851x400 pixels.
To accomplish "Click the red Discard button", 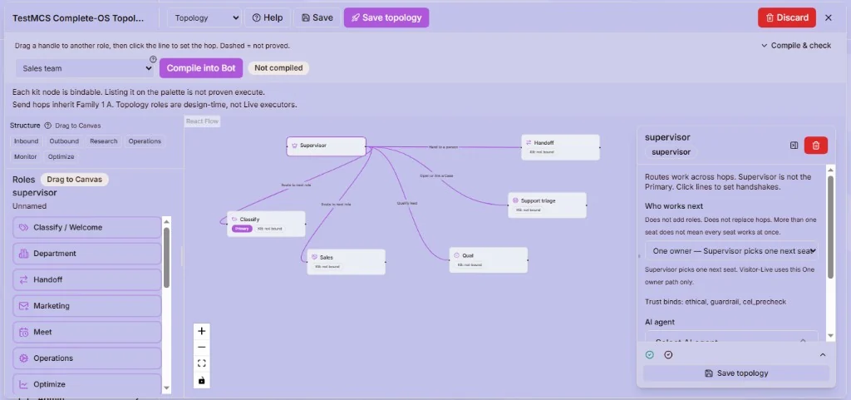I will point(786,17).
